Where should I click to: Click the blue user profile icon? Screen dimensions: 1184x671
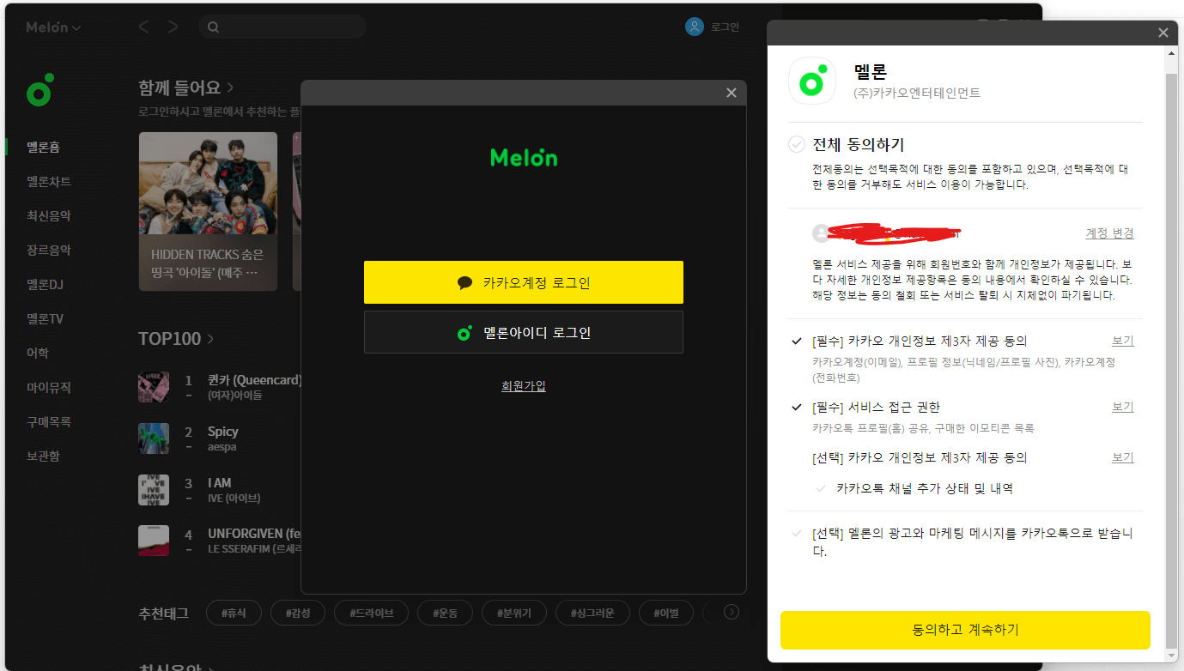pos(694,27)
